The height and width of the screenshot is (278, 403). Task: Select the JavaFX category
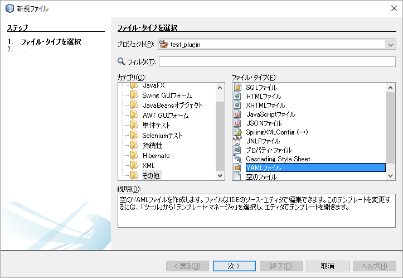154,85
